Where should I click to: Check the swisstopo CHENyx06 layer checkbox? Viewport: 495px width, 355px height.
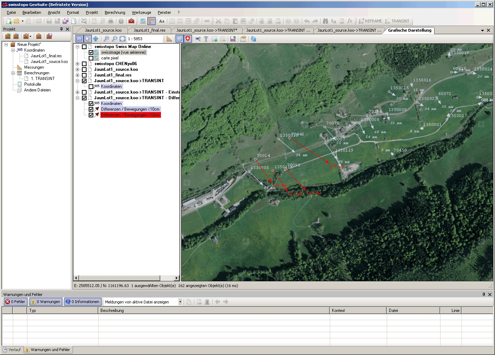click(84, 64)
